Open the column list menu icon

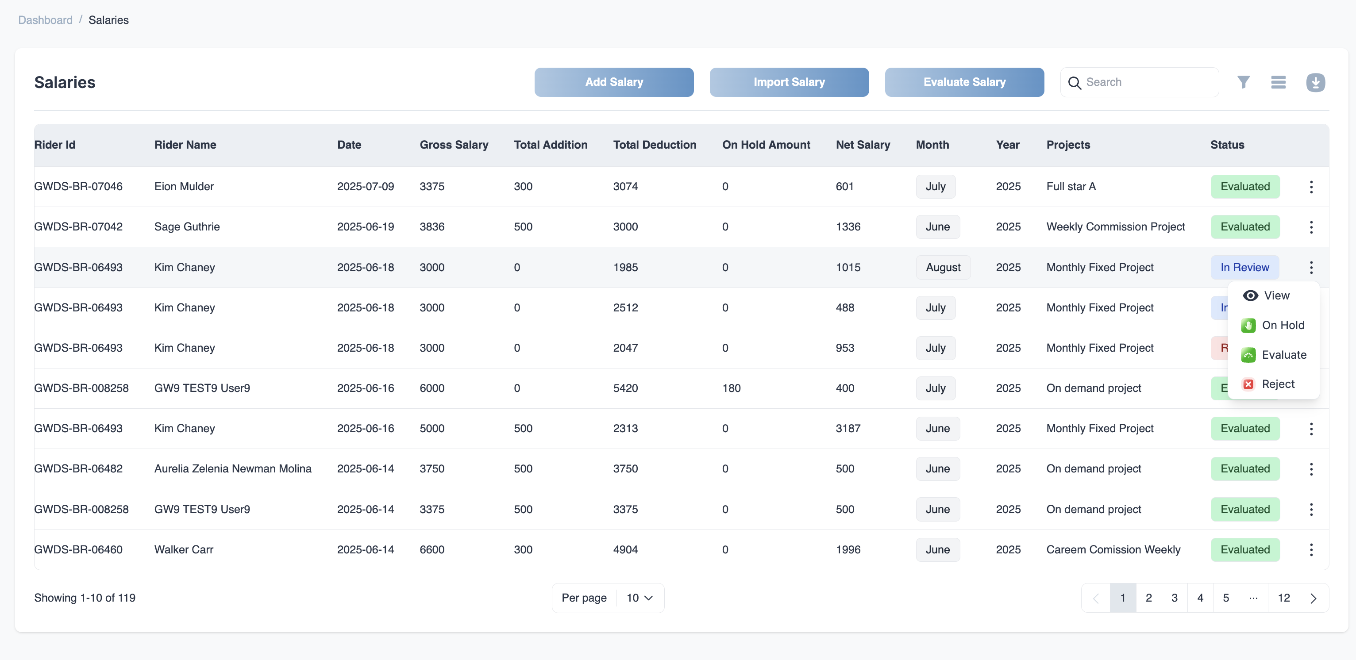[1278, 82]
